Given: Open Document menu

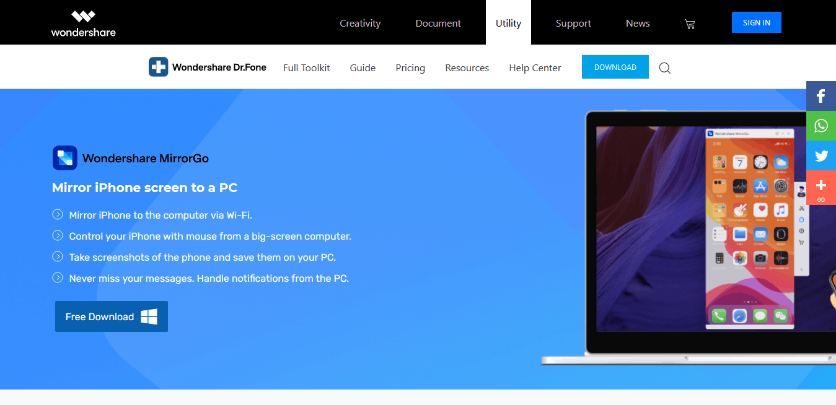Looking at the screenshot, I should pos(438,24).
